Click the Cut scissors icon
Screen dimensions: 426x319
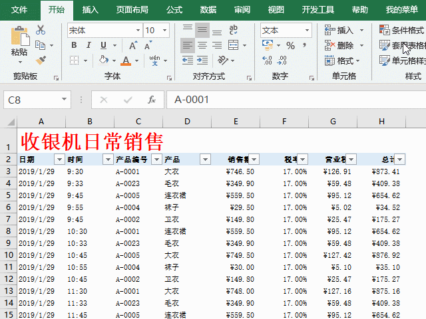tap(41, 29)
